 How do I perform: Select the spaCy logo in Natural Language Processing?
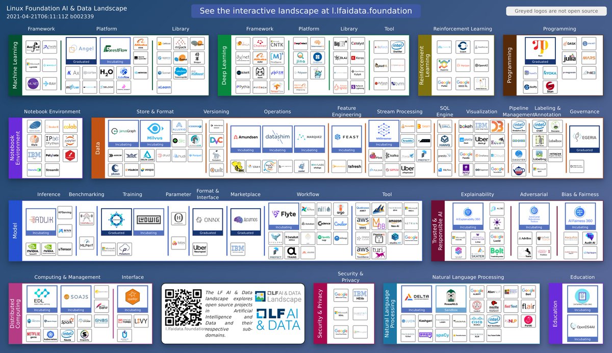click(x=442, y=335)
